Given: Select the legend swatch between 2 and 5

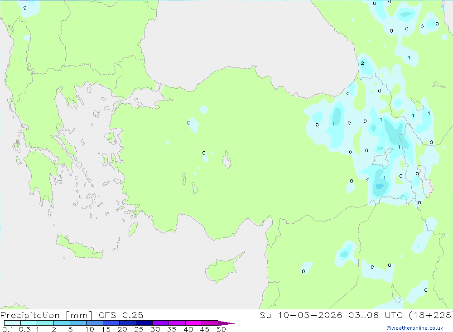Looking at the screenshot, I should [62, 323].
